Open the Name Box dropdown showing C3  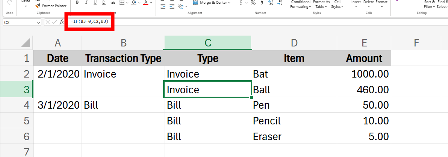pos(39,22)
